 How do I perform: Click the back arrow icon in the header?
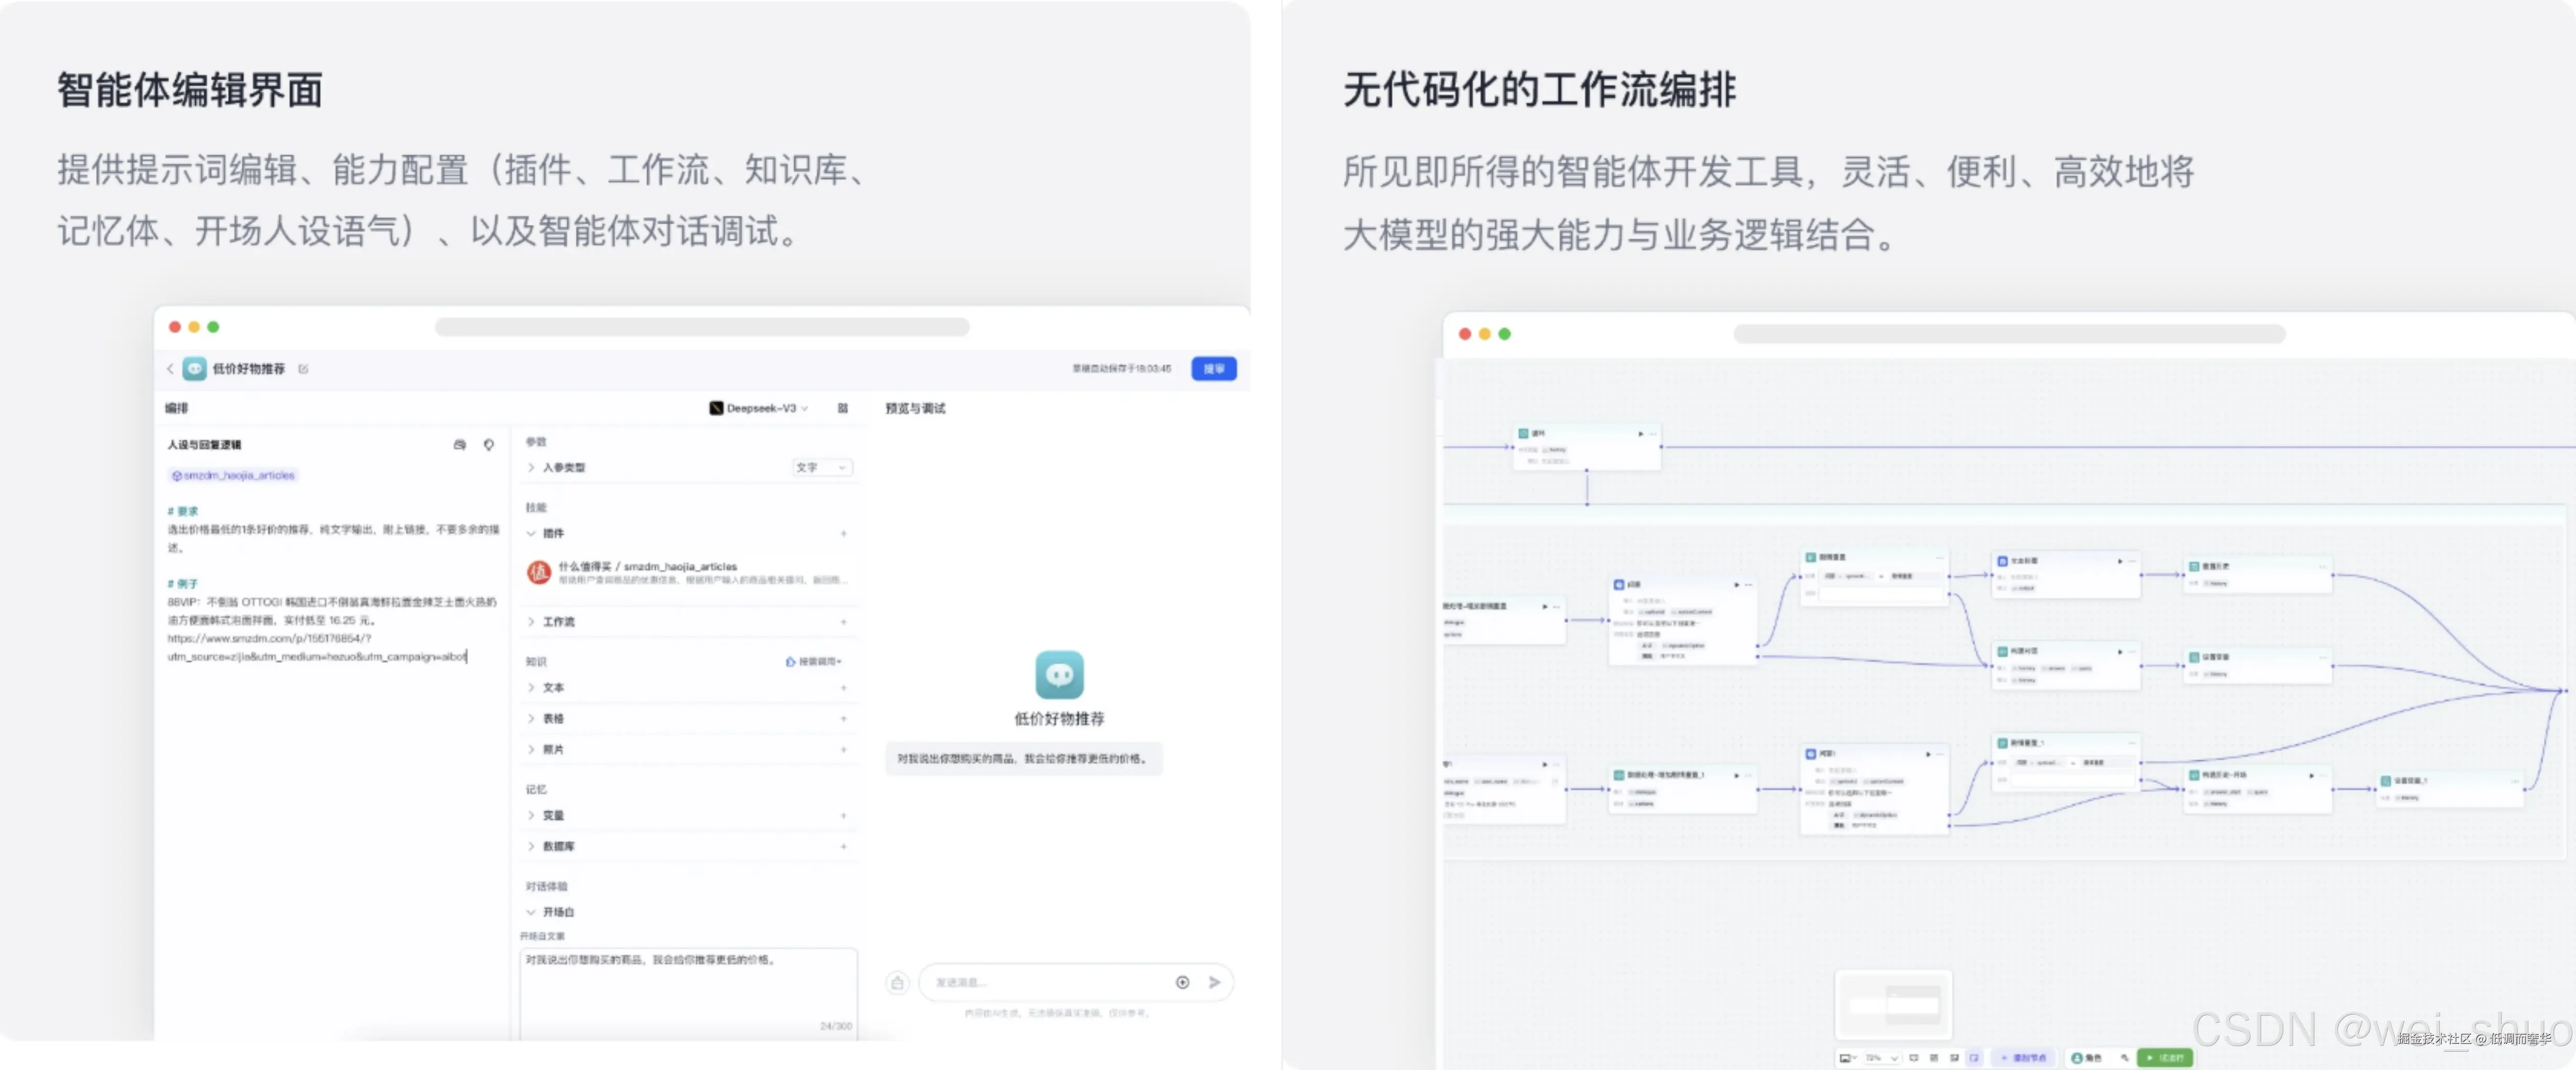pyautogui.click(x=170, y=369)
